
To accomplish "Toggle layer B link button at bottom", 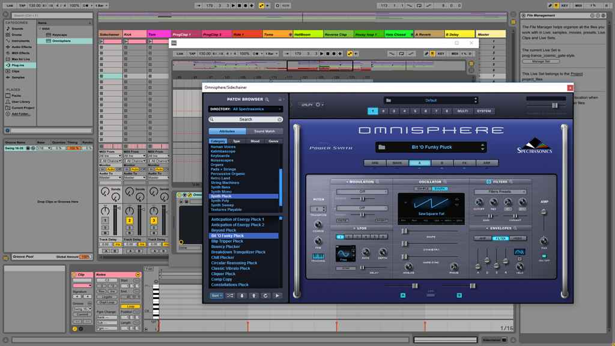I will [x=459, y=296].
